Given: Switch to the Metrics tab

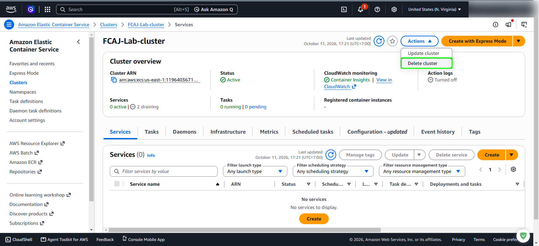Looking at the screenshot, I should 269,132.
